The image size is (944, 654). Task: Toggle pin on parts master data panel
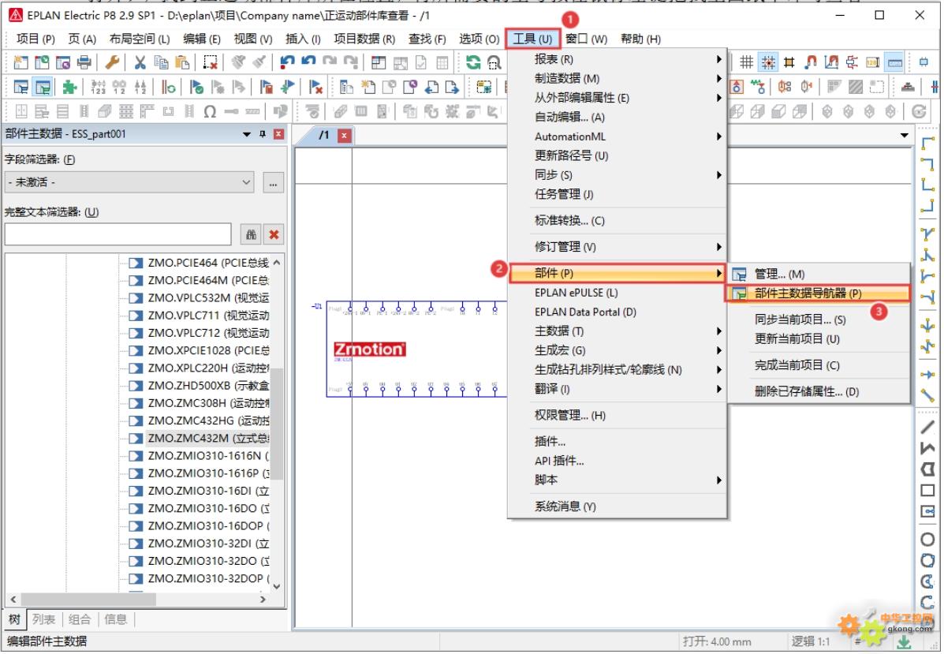(x=263, y=133)
